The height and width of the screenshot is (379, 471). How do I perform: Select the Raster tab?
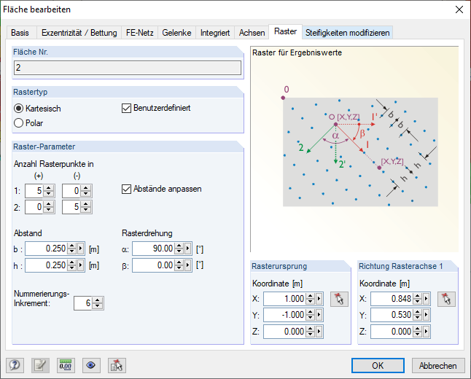[285, 31]
